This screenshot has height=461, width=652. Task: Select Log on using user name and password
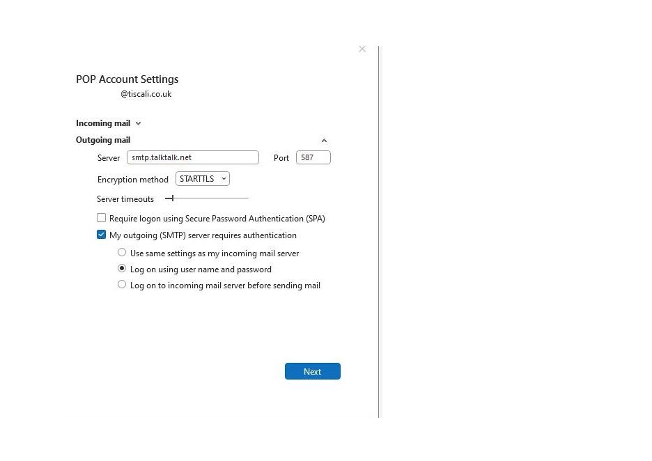click(x=122, y=269)
